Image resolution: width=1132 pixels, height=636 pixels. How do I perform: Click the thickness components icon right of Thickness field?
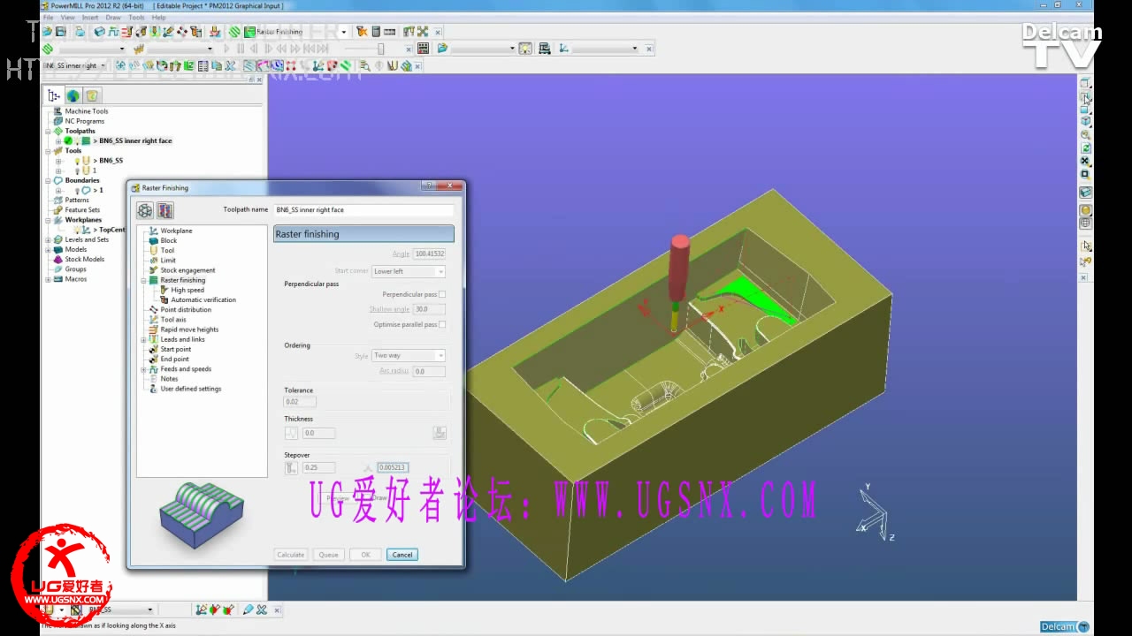440,433
